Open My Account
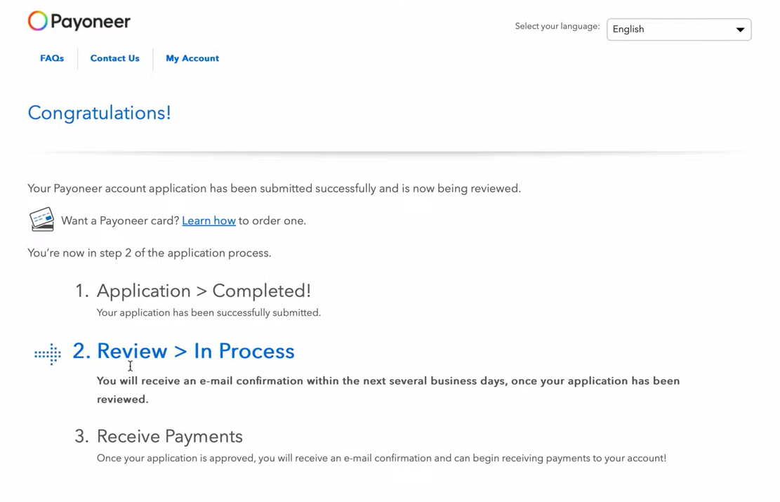Viewport: 780px width, 502px height. tap(192, 58)
